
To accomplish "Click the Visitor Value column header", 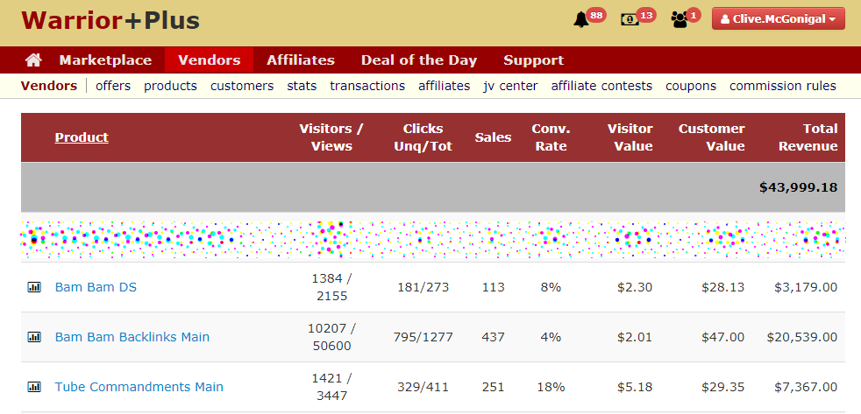I will (630, 137).
